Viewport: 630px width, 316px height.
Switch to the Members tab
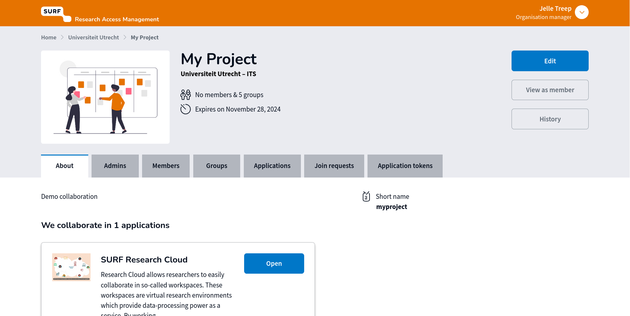pyautogui.click(x=166, y=166)
